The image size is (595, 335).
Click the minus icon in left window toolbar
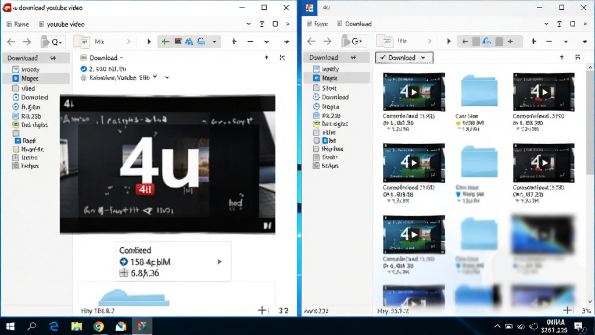tap(250, 41)
